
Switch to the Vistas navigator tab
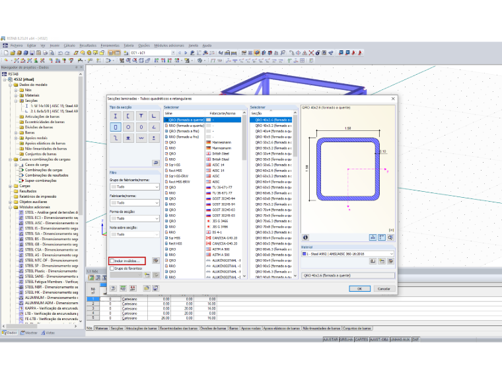tap(48, 333)
